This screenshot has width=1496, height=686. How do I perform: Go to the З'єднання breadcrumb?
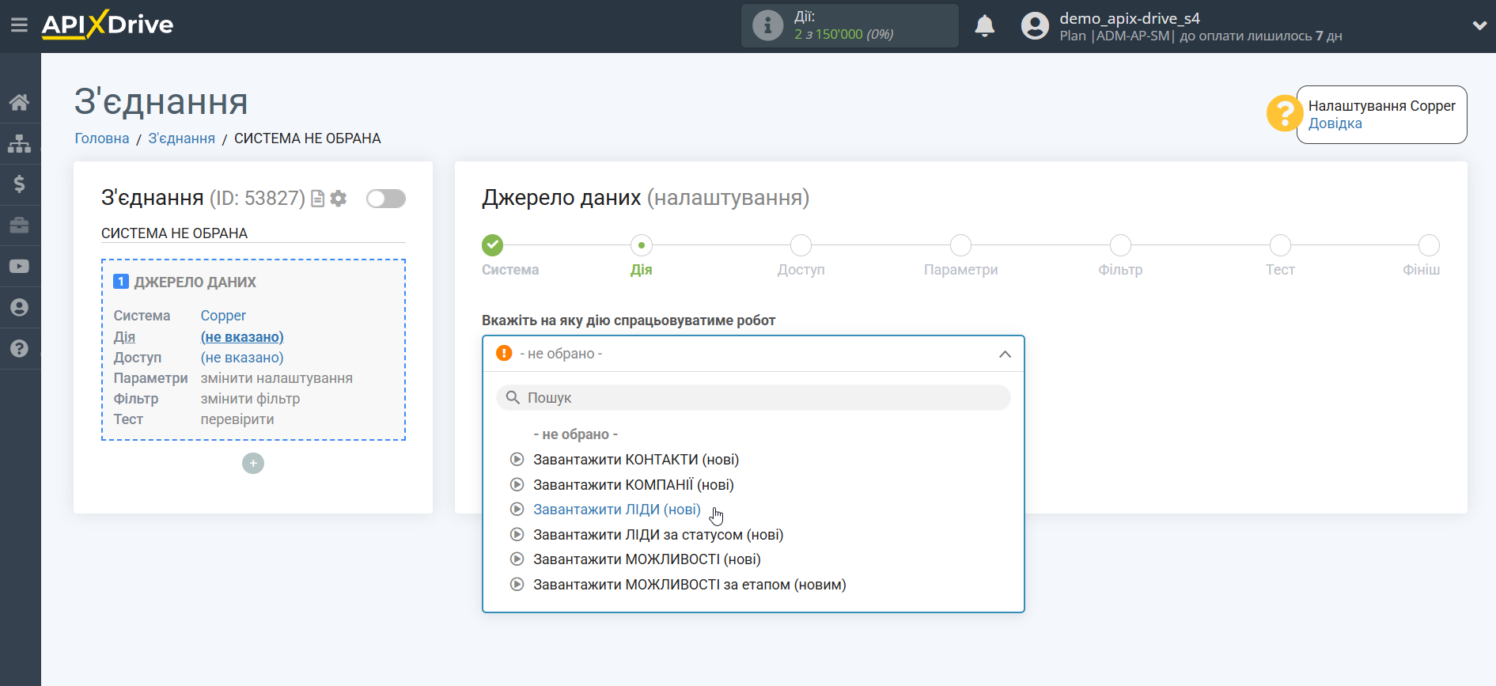182,138
